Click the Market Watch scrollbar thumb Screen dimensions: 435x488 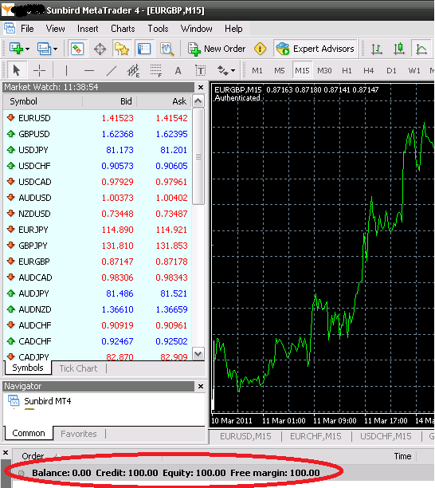point(198,156)
